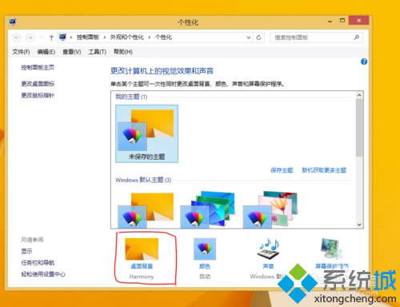
Task: Expand the chevron after 外观和个性化 breadcrumb
Action: point(150,38)
